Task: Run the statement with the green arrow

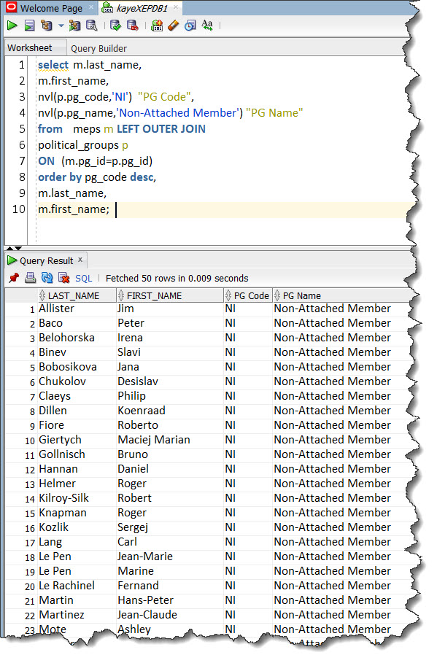Action: pos(12,26)
